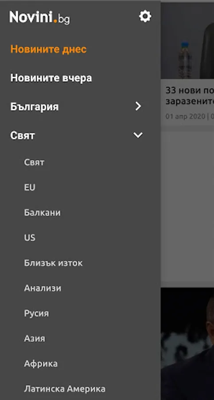Select the Свят main category label
This screenshot has height=400, width=214.
tap(23, 136)
